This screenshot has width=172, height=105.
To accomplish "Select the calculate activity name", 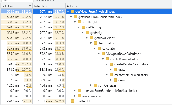I will 108,49.
